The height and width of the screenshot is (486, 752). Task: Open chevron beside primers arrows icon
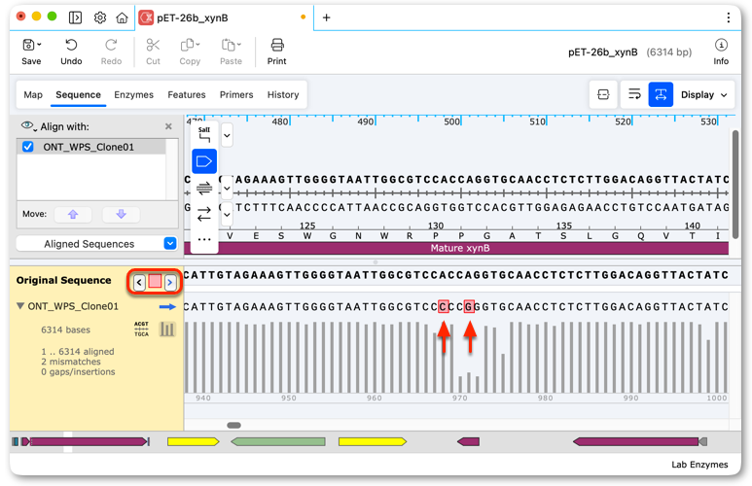coord(227,214)
